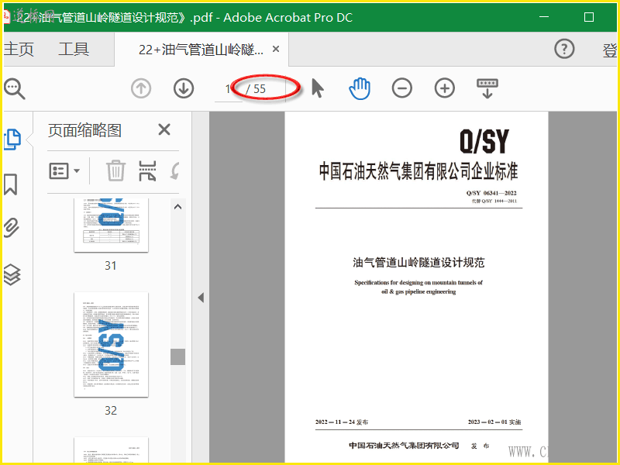This screenshot has width=620, height=465.
Task: Go to previous page arrow
Action: click(x=141, y=88)
